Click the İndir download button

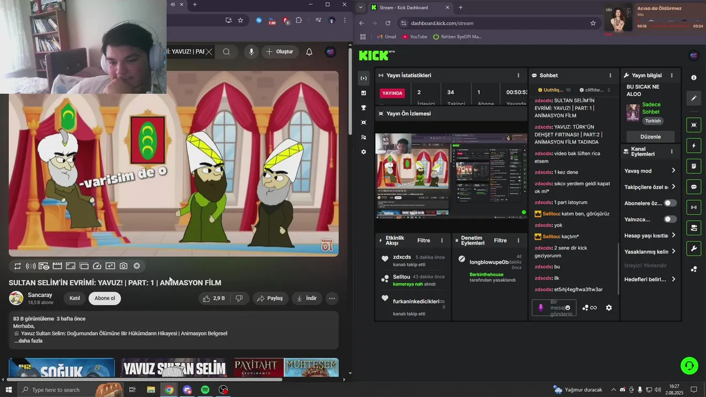pos(307,298)
